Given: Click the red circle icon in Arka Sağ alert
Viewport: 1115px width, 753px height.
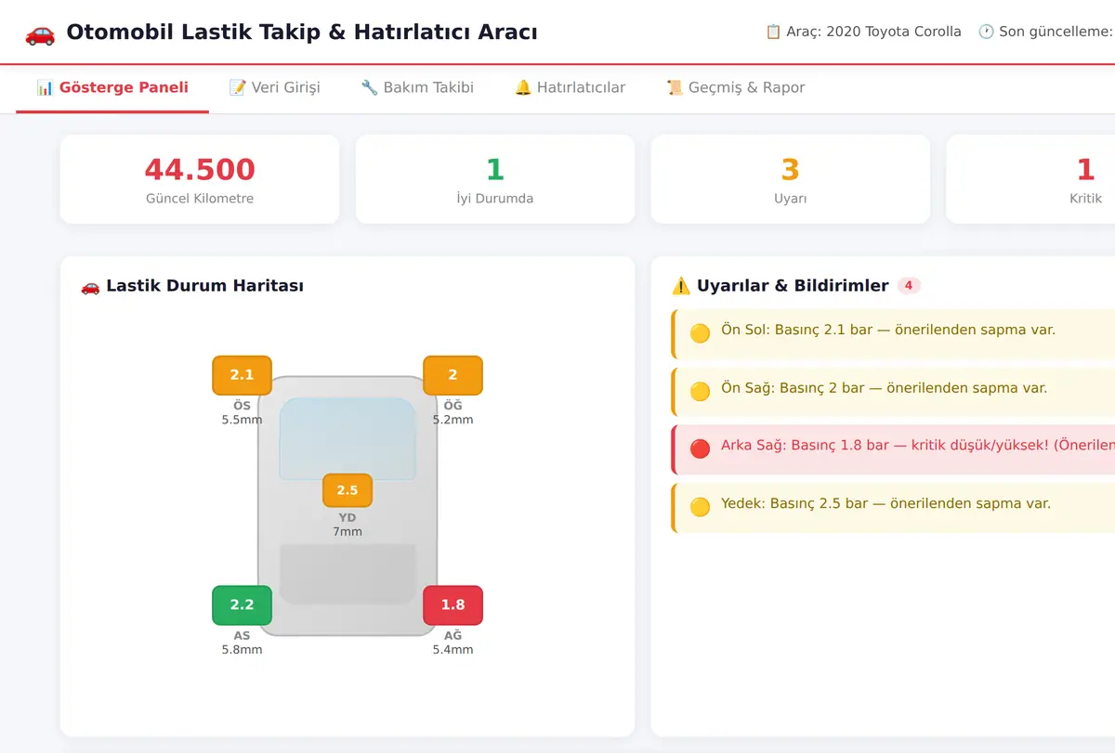Looking at the screenshot, I should click(700, 448).
